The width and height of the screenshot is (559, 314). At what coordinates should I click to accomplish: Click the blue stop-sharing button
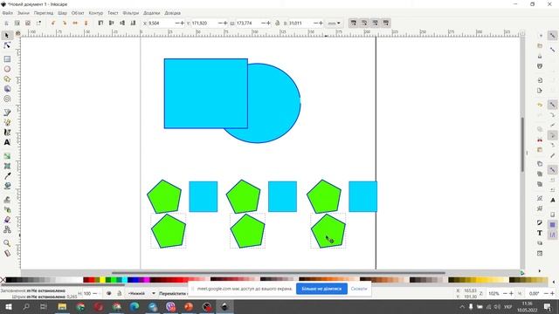click(321, 289)
